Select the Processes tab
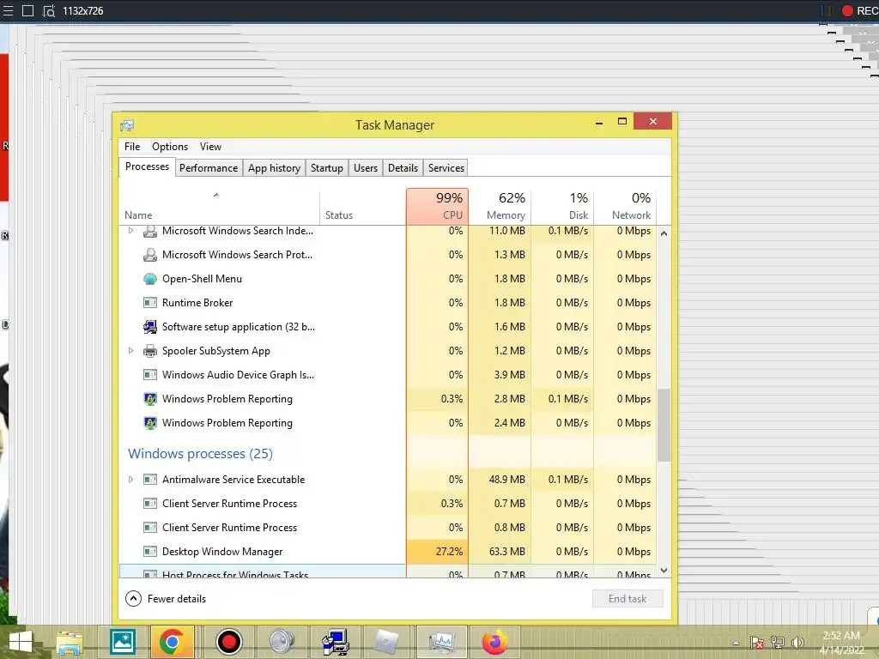Viewport: 879px width, 659px height. tap(147, 166)
